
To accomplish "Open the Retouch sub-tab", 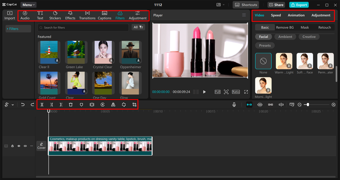I will click(325, 27).
